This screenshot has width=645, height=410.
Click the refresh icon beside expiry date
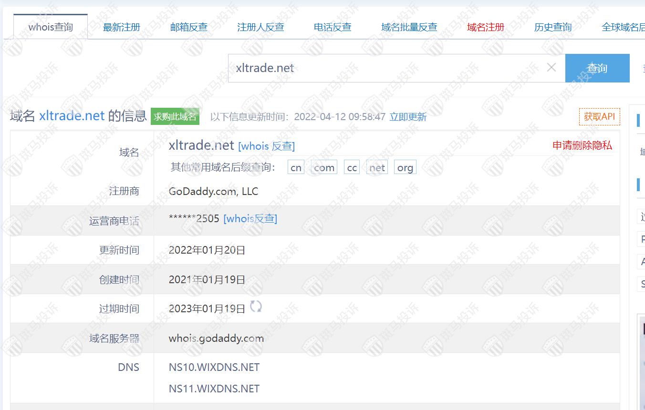[x=256, y=307]
